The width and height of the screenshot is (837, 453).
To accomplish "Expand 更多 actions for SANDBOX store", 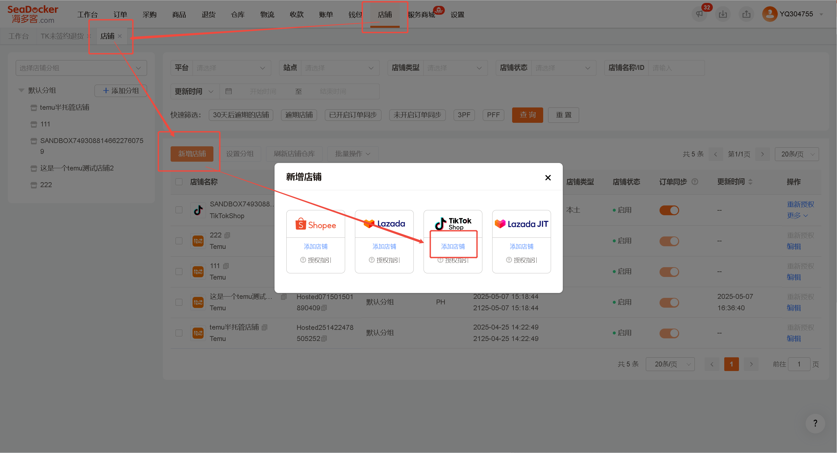I will pyautogui.click(x=797, y=216).
